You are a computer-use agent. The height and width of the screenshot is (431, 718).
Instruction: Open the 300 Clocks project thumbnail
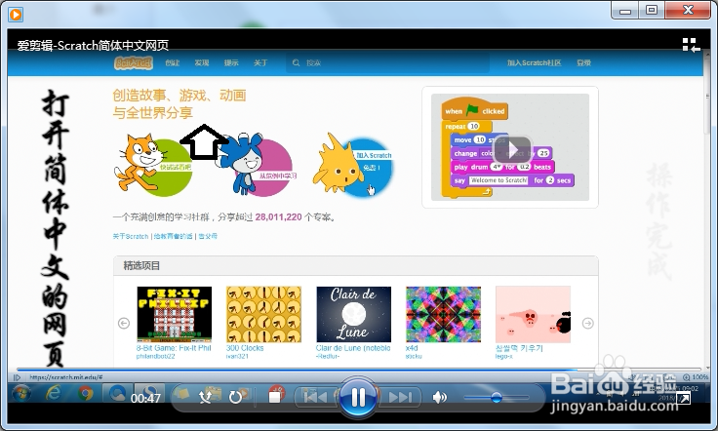click(263, 314)
